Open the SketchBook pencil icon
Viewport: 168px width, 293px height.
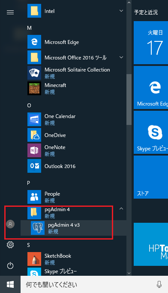[x=34, y=259]
